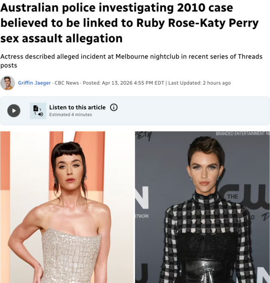Image resolution: width=270 pixels, height=283 pixels.
Task: Click the article headline
Action: pos(130,23)
